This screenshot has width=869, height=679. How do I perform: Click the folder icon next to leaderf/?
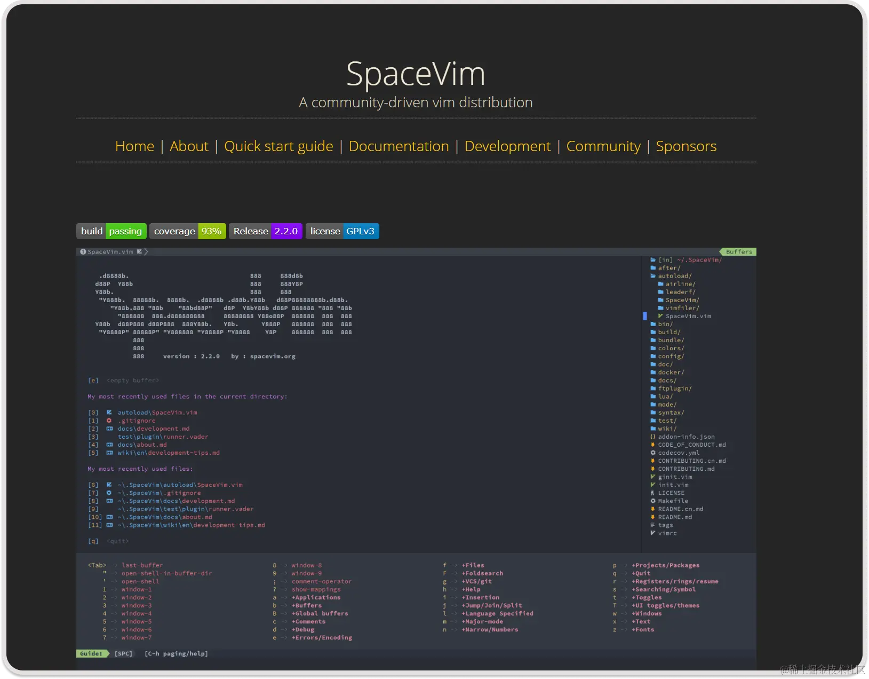(660, 292)
